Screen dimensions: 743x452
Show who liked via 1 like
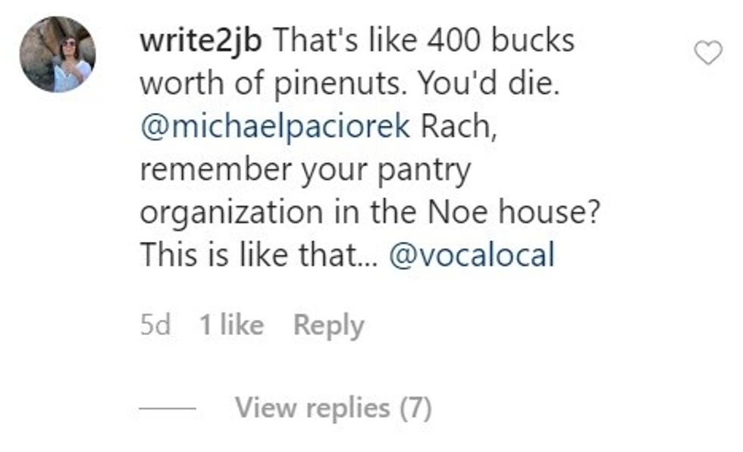pyautogui.click(x=231, y=325)
